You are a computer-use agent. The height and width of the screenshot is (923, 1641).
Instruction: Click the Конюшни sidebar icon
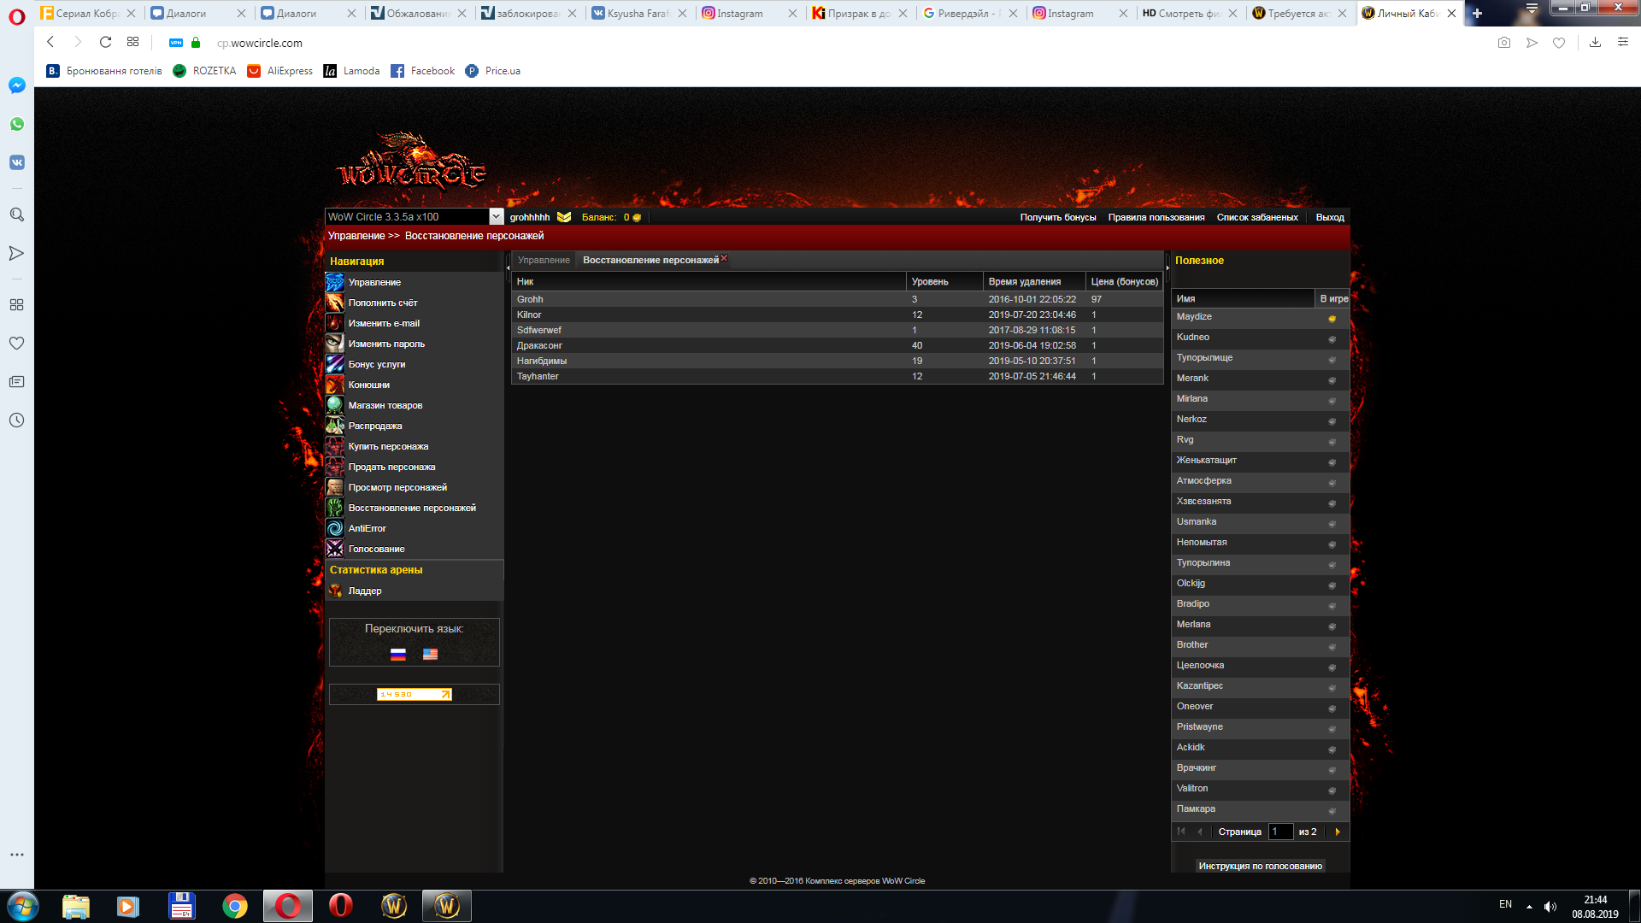(x=335, y=385)
